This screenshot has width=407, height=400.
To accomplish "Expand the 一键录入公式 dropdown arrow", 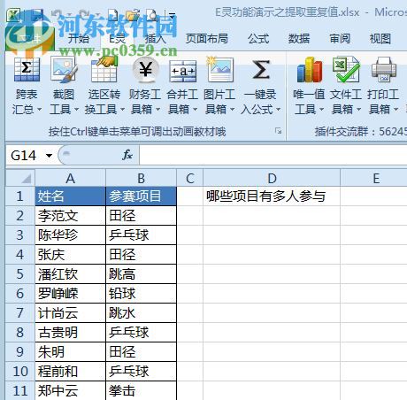I will tap(278, 110).
